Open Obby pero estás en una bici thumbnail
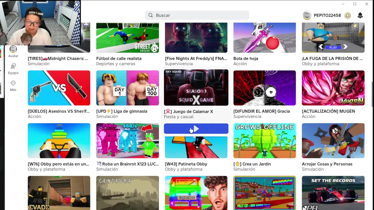Viewport: 374px width, 210px height. tap(59, 141)
